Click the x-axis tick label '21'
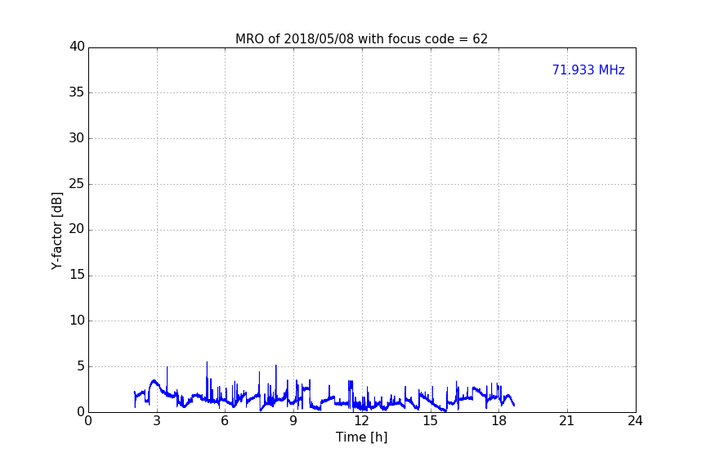 [567, 421]
